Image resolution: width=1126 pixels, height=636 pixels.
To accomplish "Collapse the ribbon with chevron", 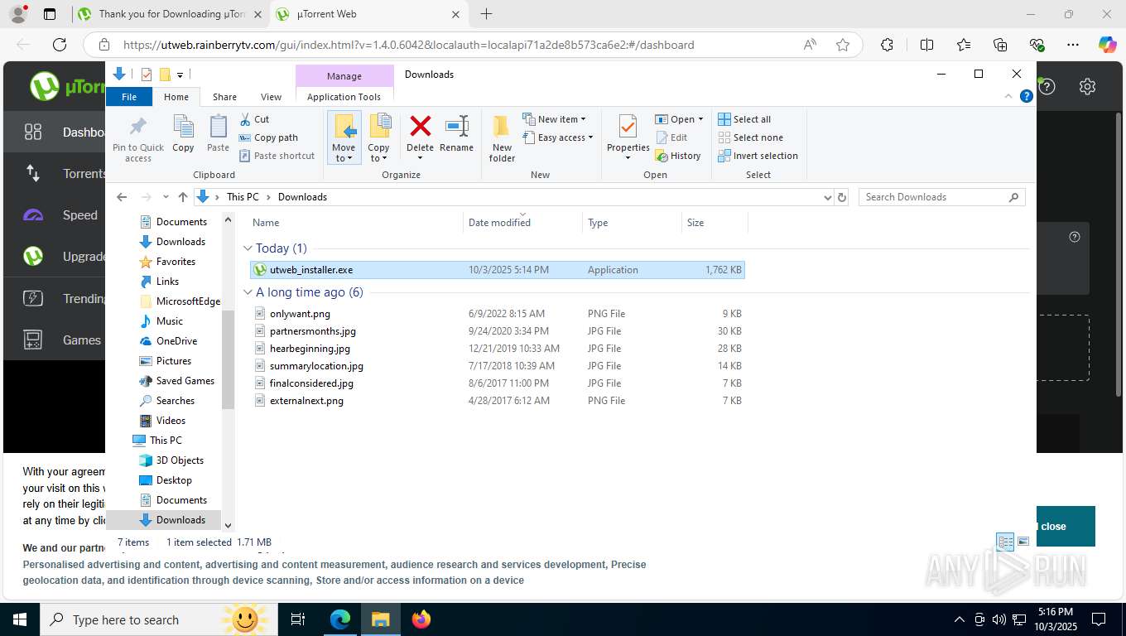I will (1008, 96).
